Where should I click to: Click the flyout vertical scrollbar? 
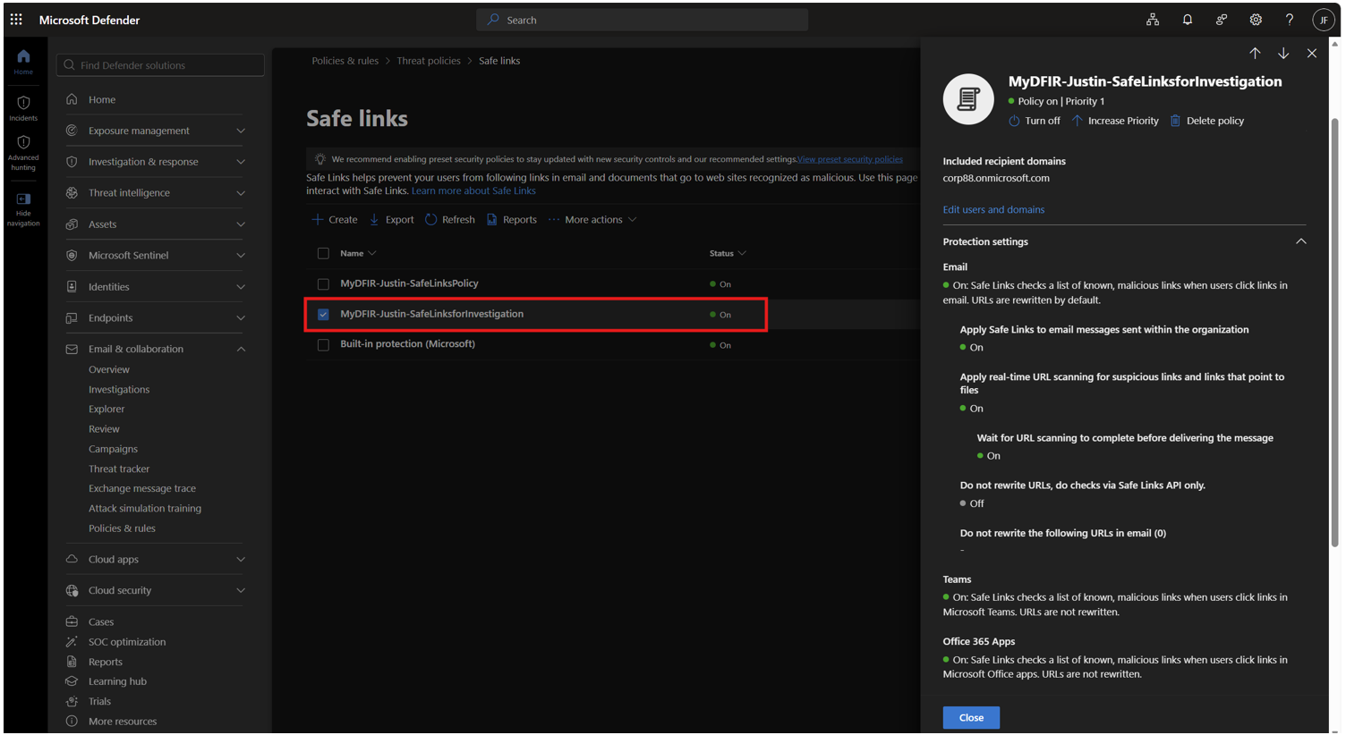click(1334, 331)
